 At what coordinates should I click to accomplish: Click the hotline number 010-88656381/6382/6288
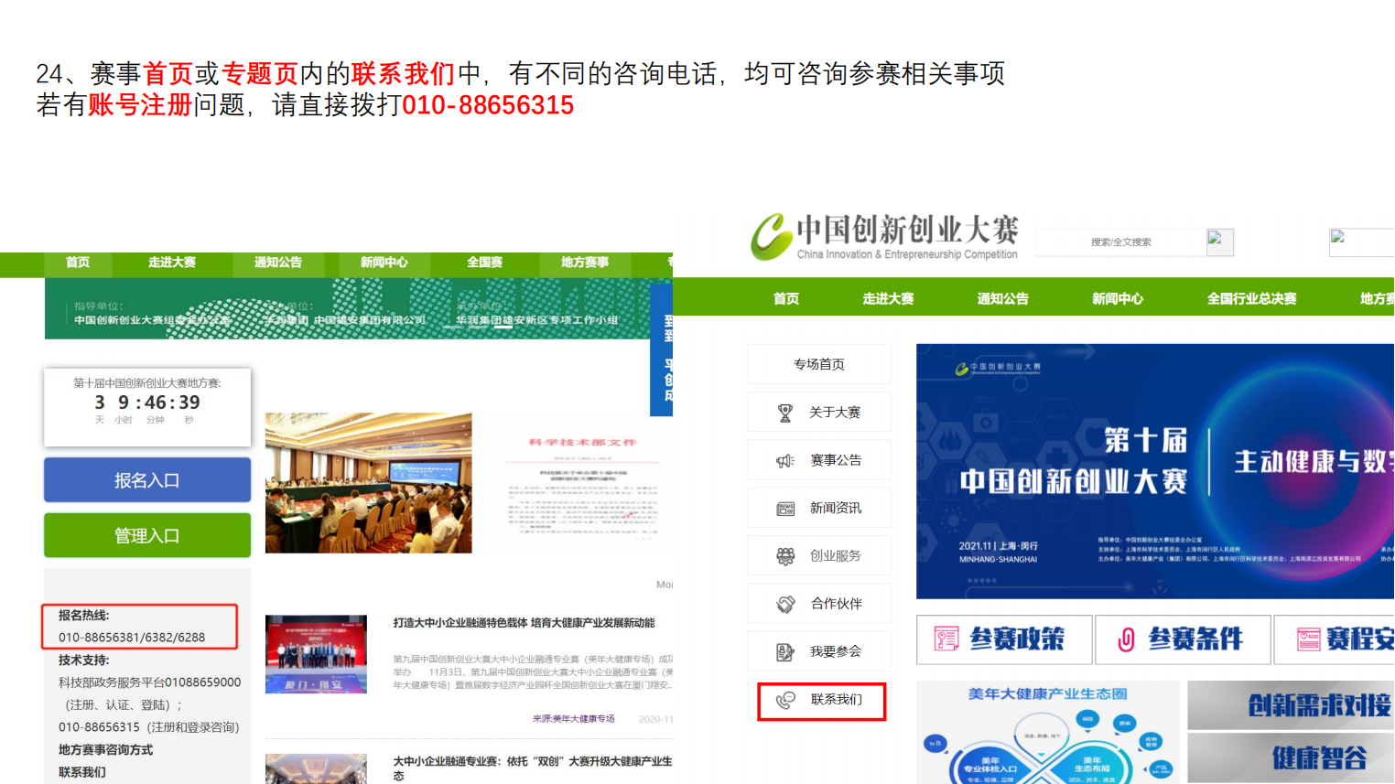point(132,638)
